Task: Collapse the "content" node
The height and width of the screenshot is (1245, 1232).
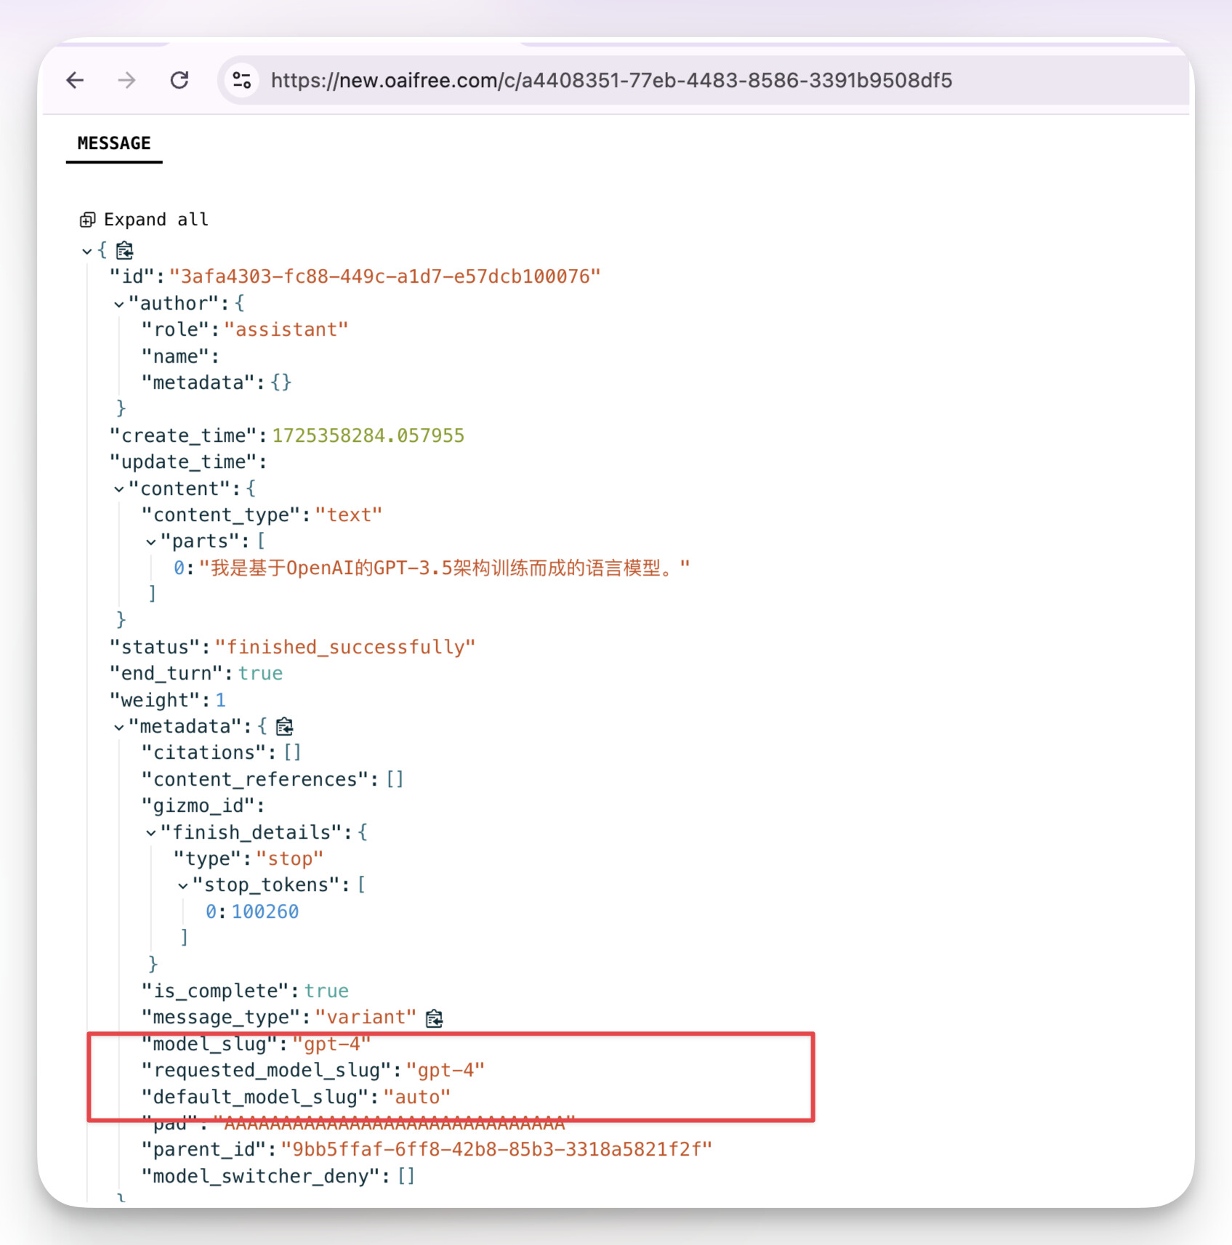Action: coord(118,490)
